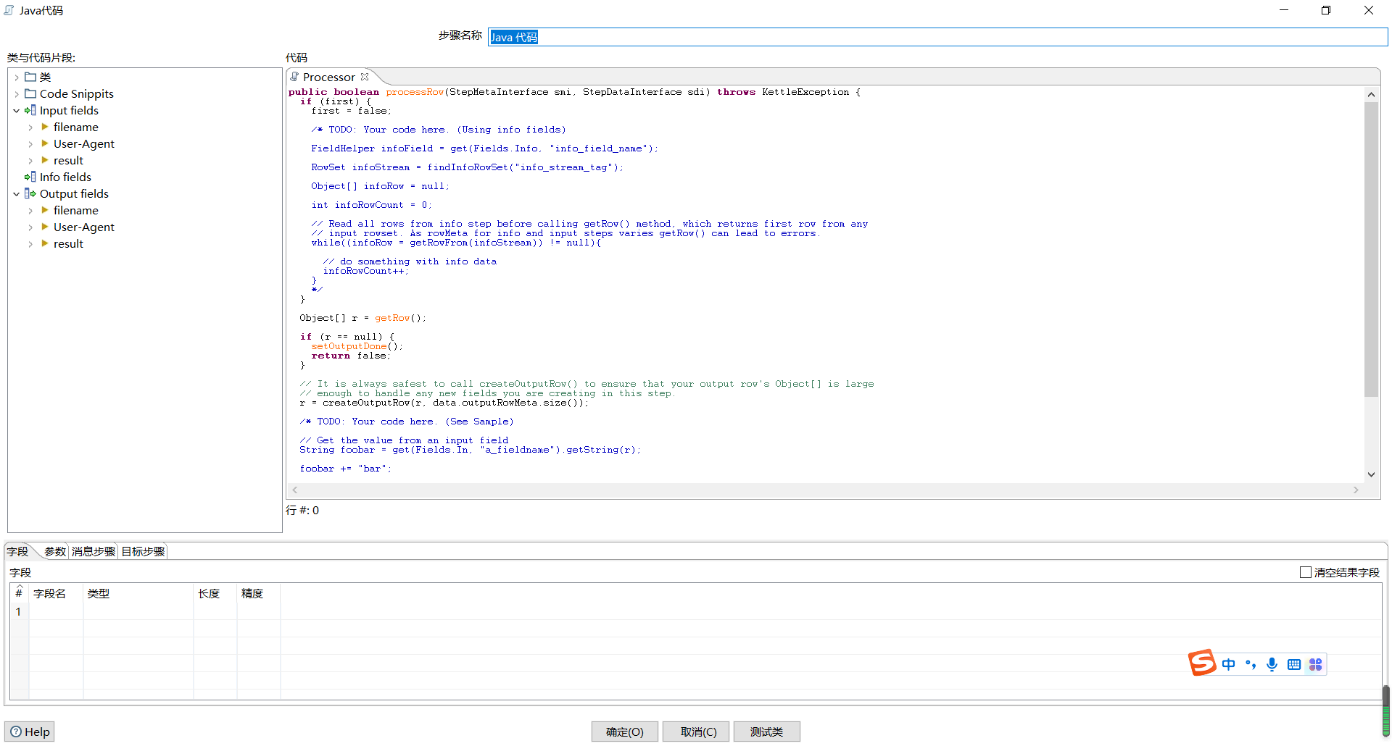Click the arrow icon of filename under Output fields
Image resolution: width=1392 pixels, height=746 pixels.
click(x=45, y=210)
